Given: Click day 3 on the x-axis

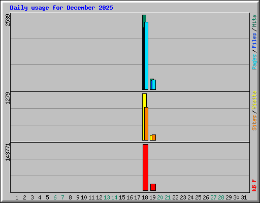Looking at the screenshot, I should [32, 197].
